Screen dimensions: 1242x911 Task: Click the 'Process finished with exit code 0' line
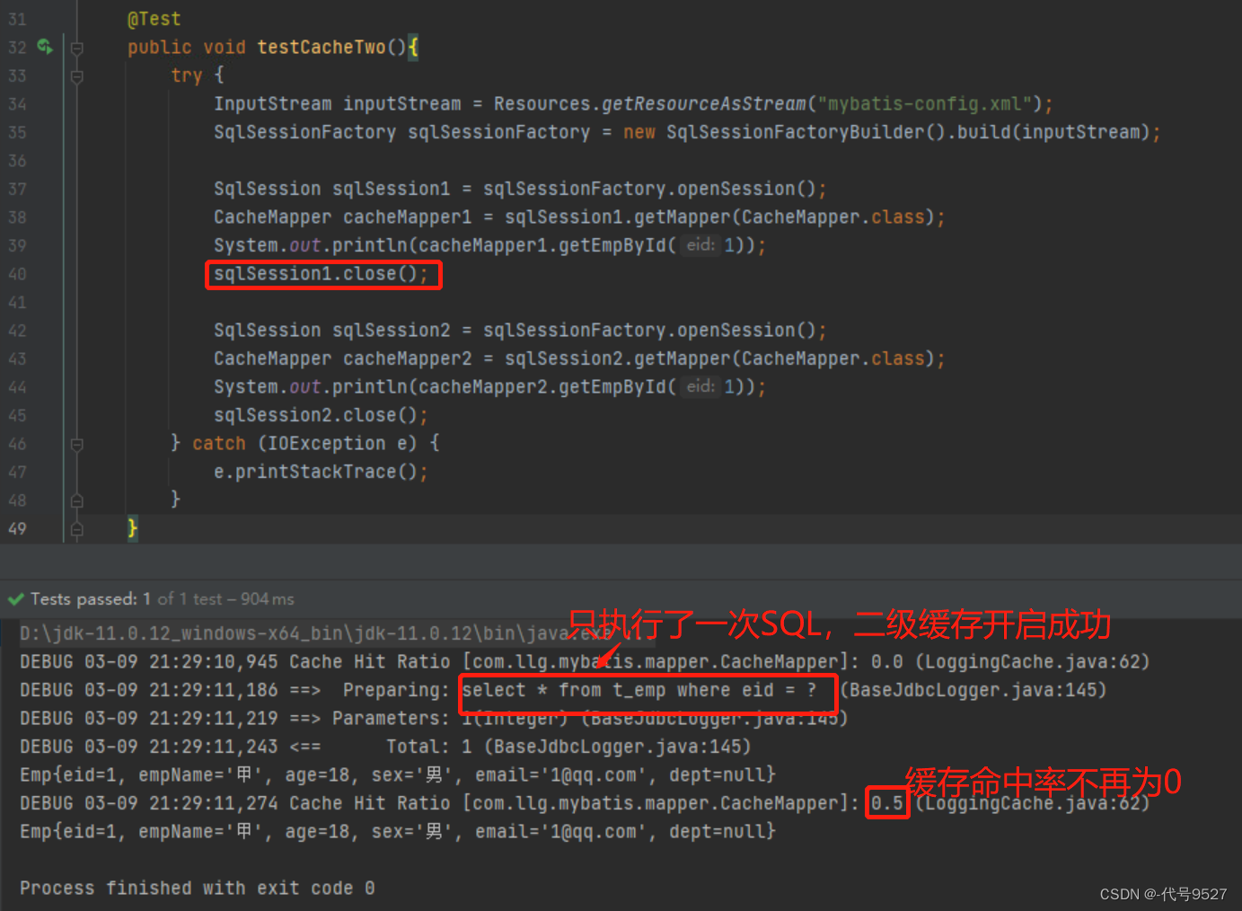pos(198,888)
